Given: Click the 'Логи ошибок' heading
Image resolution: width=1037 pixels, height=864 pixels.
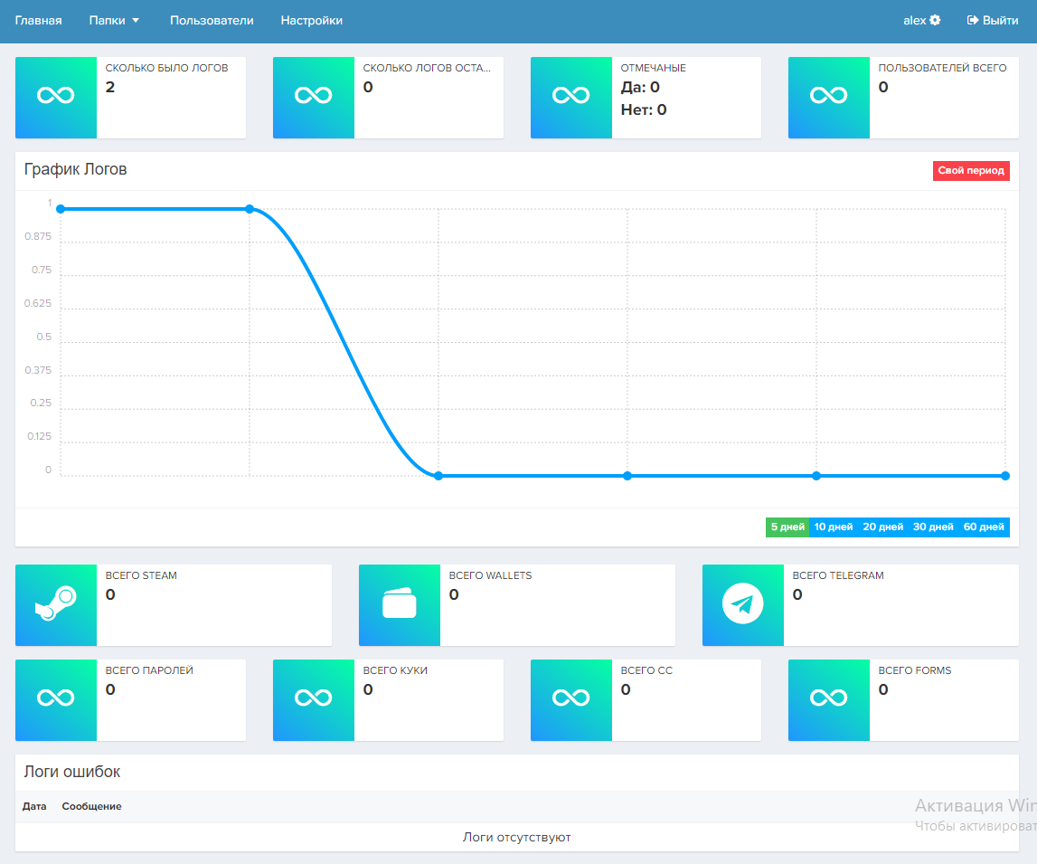Looking at the screenshot, I should (72, 772).
